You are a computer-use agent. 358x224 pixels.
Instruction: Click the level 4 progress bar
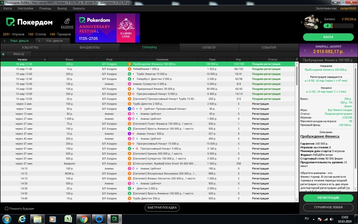(x=339, y=26)
